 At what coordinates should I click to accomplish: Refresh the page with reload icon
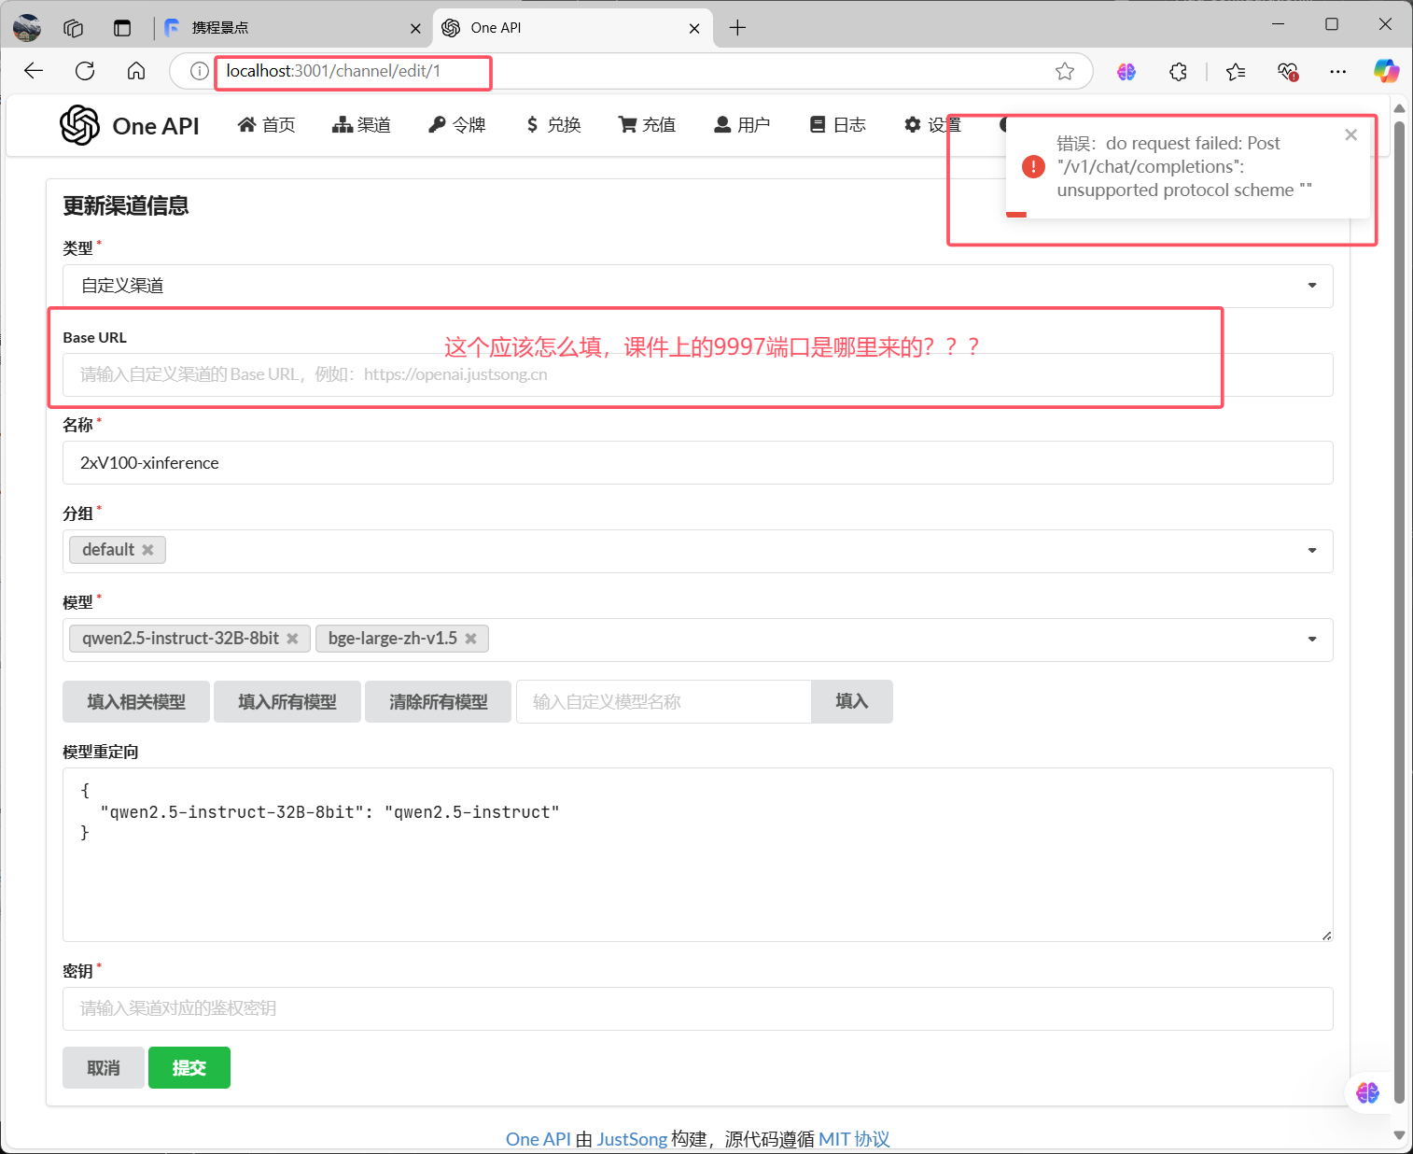(x=85, y=71)
